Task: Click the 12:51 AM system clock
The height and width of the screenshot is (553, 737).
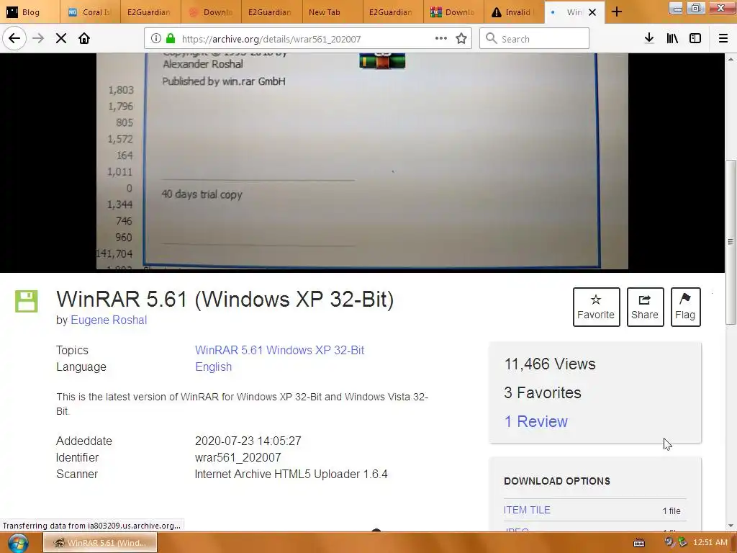Action: pos(710,542)
